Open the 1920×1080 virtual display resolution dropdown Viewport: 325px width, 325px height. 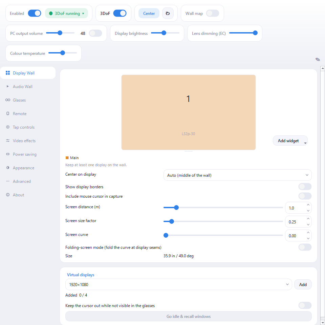178,284
